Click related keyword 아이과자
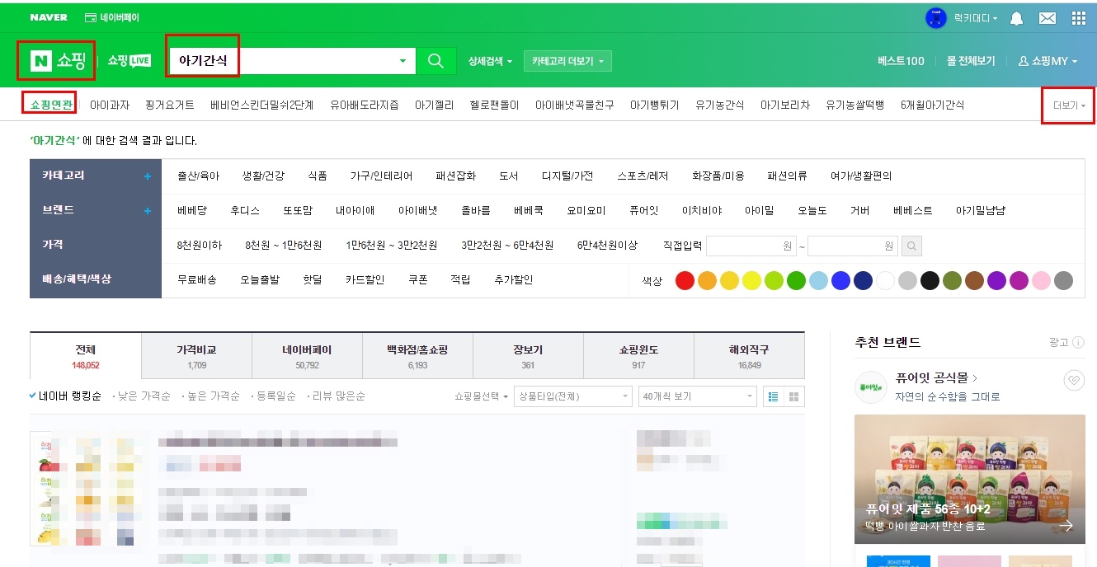1097x567 pixels. (110, 105)
